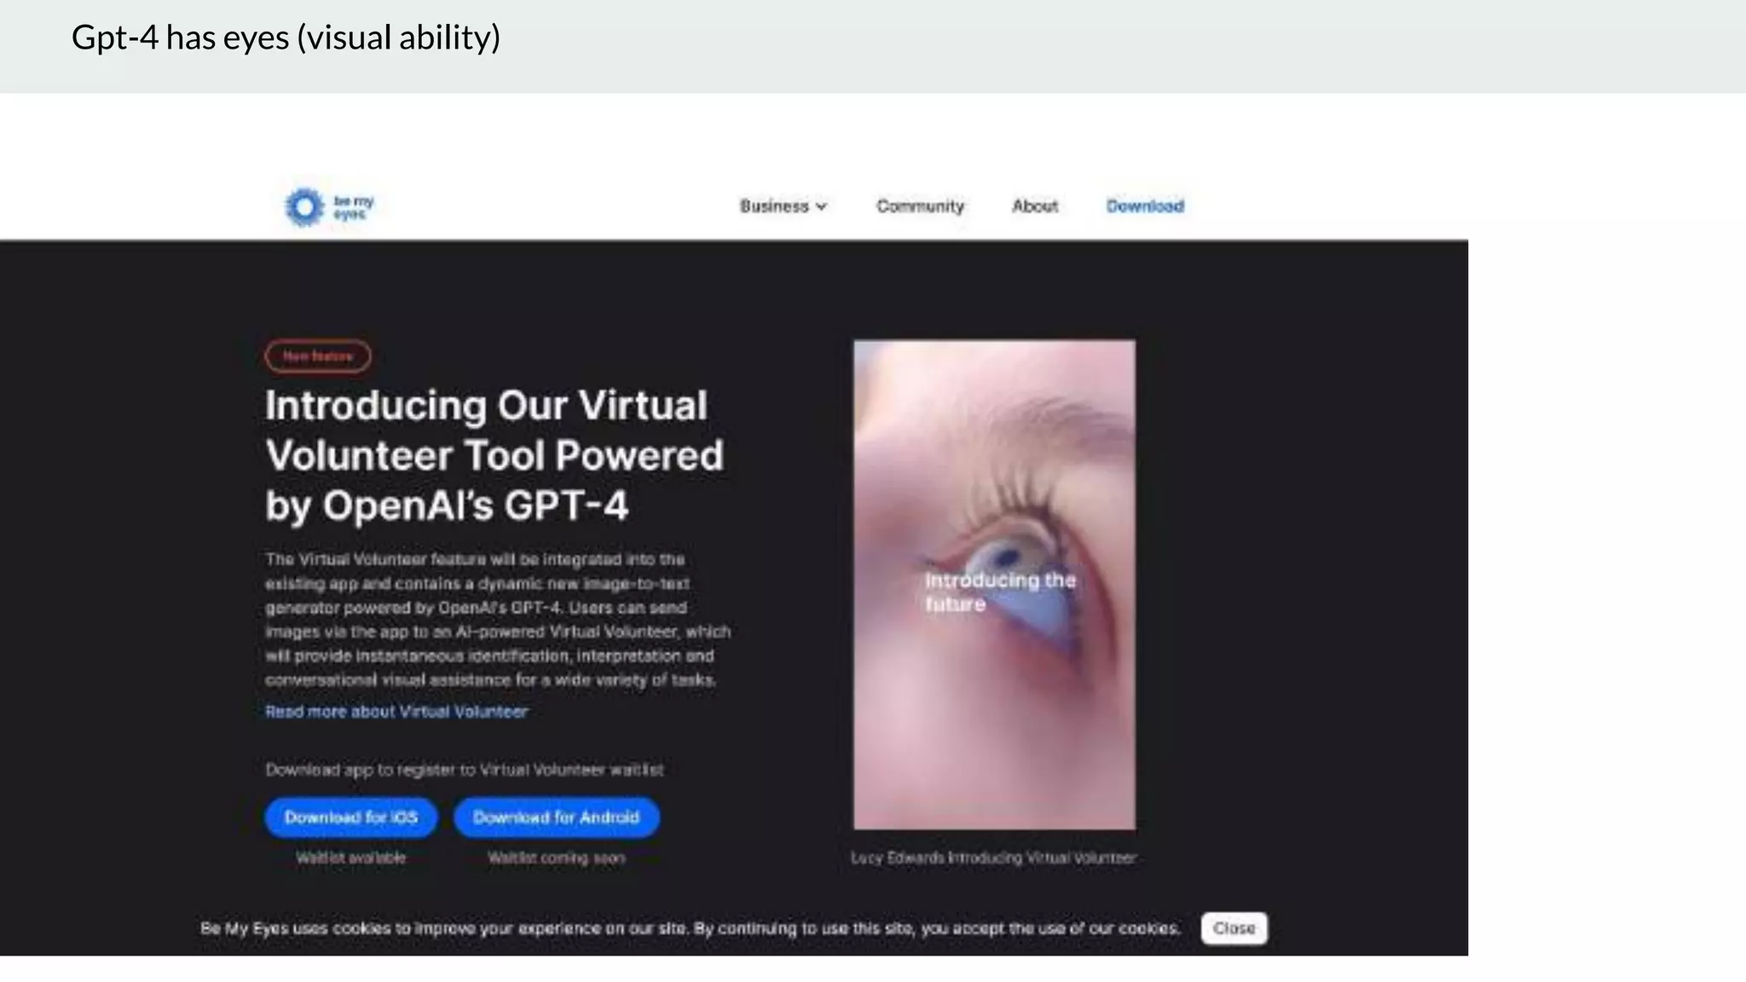This screenshot has width=1746, height=982.
Task: Go to the Community page
Action: coord(920,206)
